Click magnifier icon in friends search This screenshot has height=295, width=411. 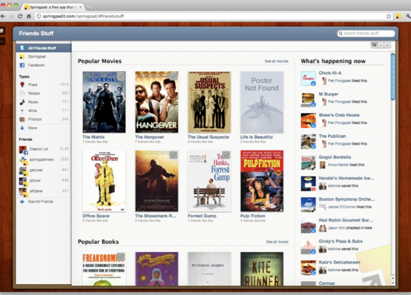click(340, 33)
